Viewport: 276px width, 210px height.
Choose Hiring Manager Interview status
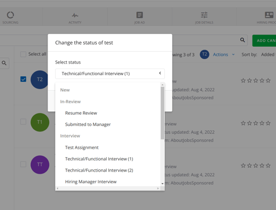coord(91,182)
